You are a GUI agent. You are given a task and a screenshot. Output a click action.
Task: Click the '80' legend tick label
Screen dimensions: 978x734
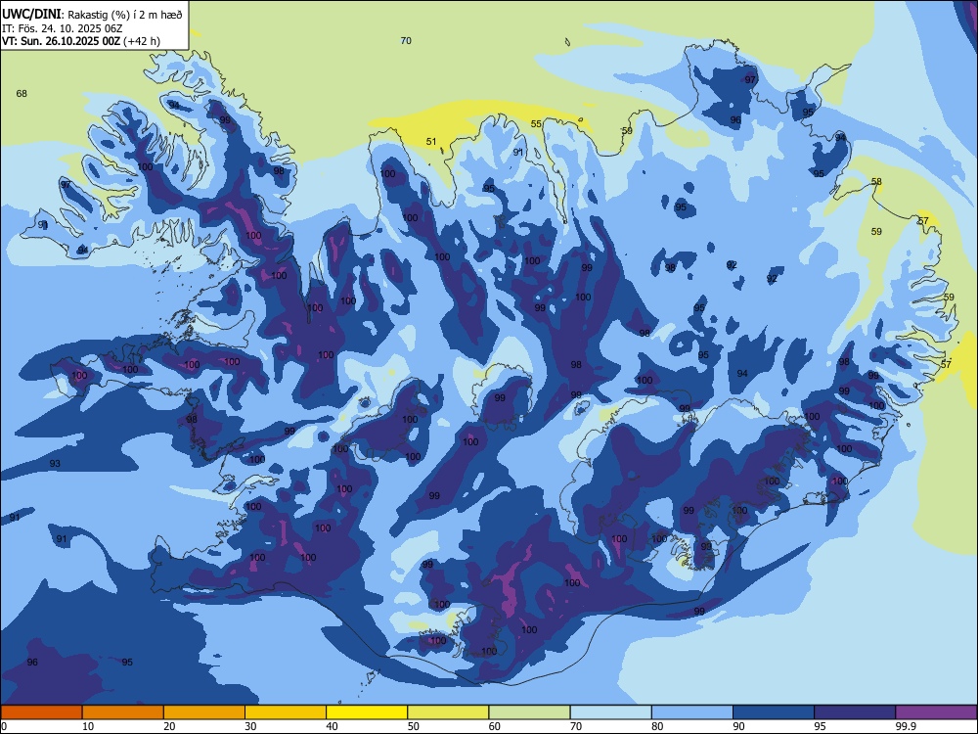657,726
